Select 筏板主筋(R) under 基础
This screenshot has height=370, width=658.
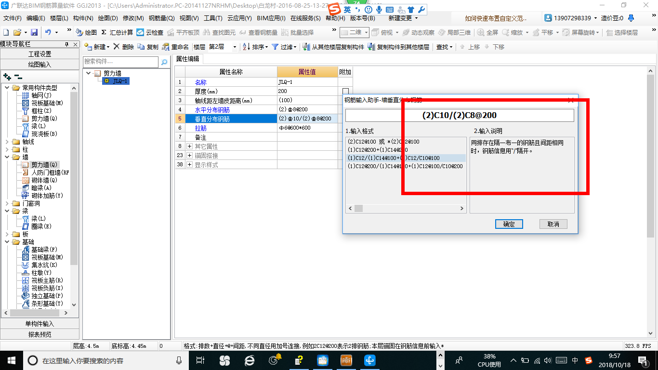(43, 280)
